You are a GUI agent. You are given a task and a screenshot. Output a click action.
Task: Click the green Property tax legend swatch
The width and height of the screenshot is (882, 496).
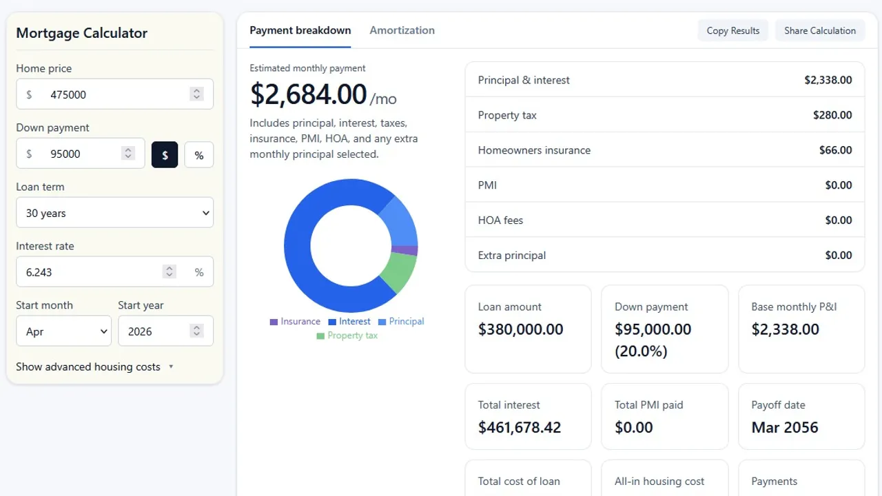point(320,336)
